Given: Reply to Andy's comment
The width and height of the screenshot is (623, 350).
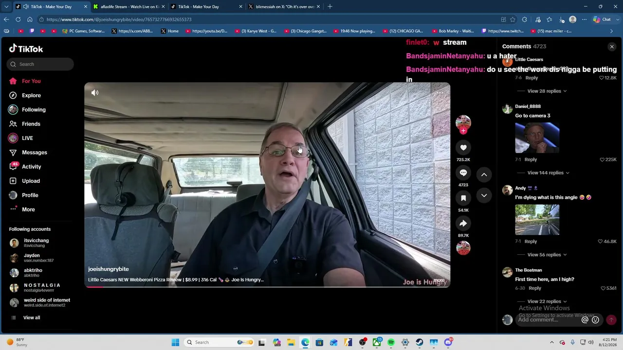Looking at the screenshot, I should pyautogui.click(x=531, y=241).
